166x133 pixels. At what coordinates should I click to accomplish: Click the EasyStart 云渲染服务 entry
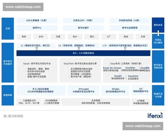(x=133, y=77)
